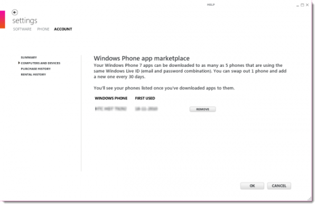
Task: Minimize the settings window
Action: (x=297, y=5)
